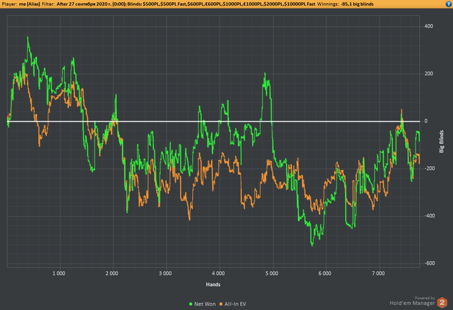453x310 pixels.
Task: Click the 400 big blinds axis value
Action: [428, 26]
